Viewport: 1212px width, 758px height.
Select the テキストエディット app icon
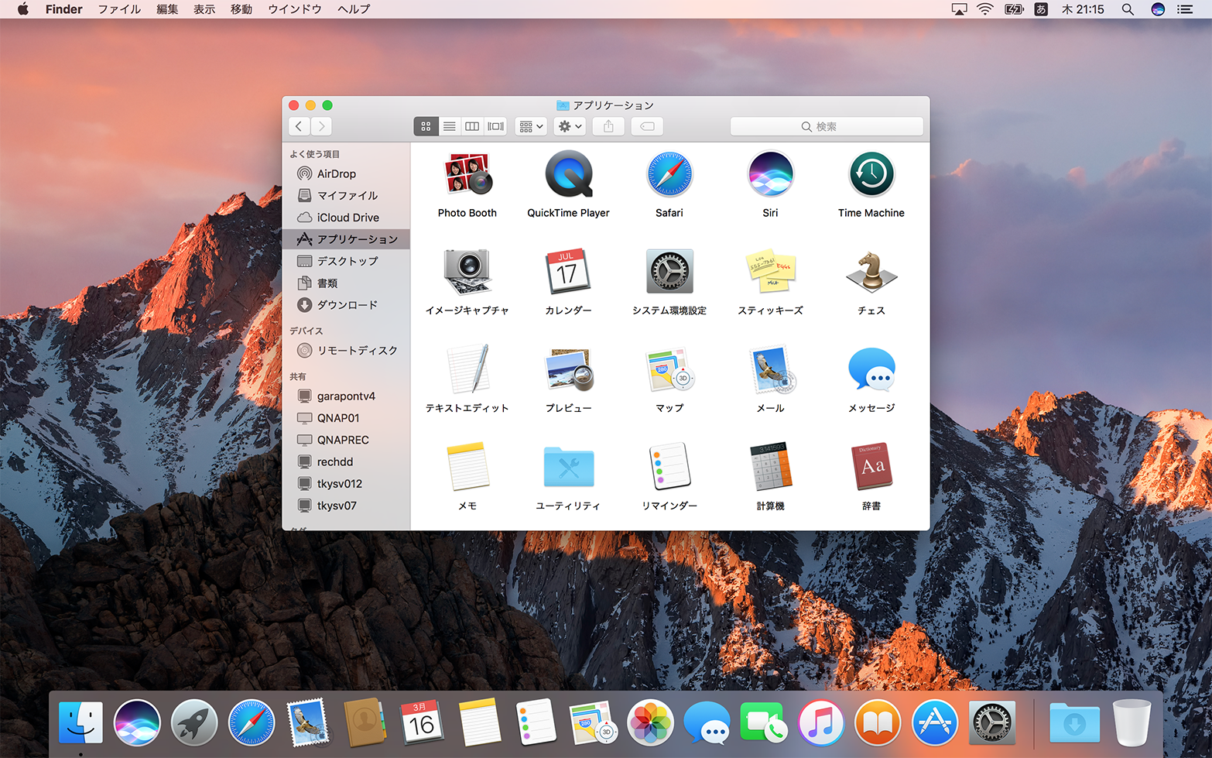pyautogui.click(x=467, y=370)
